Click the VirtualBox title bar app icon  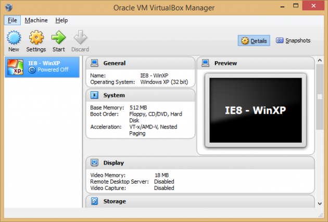click(x=8, y=8)
